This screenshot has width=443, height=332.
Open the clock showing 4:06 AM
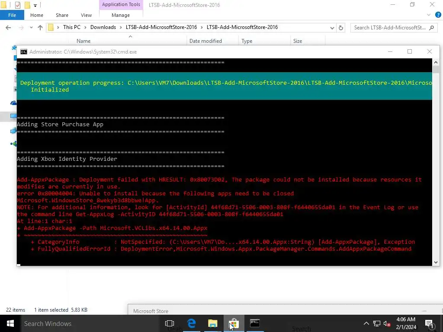tap(406, 323)
